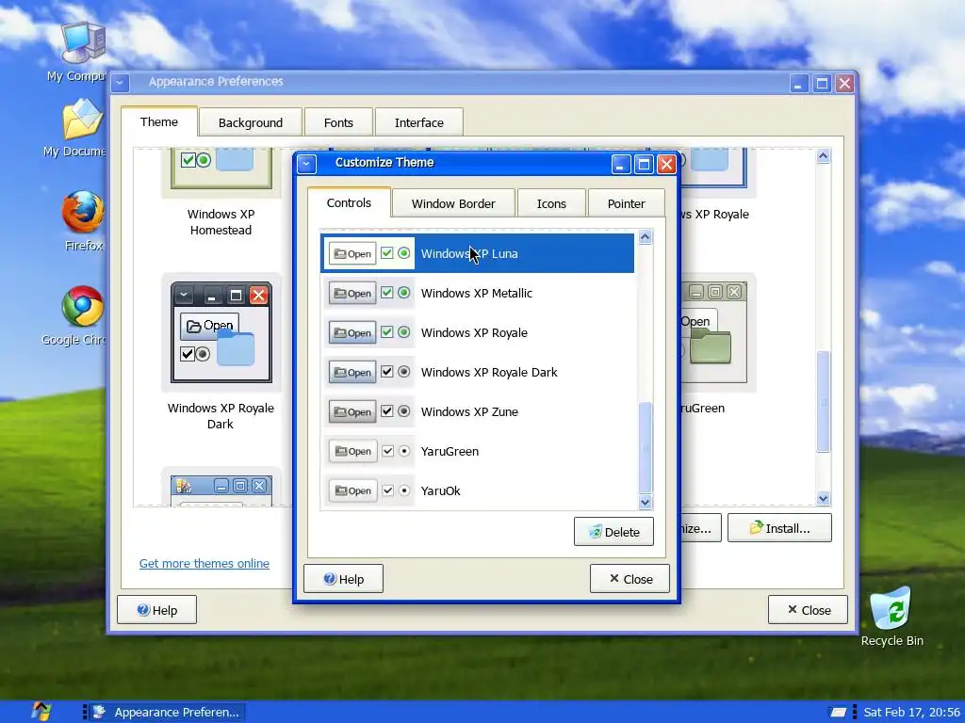Toggle preview checkbox in Windows XP Royale row
965x723 pixels.
(387, 332)
